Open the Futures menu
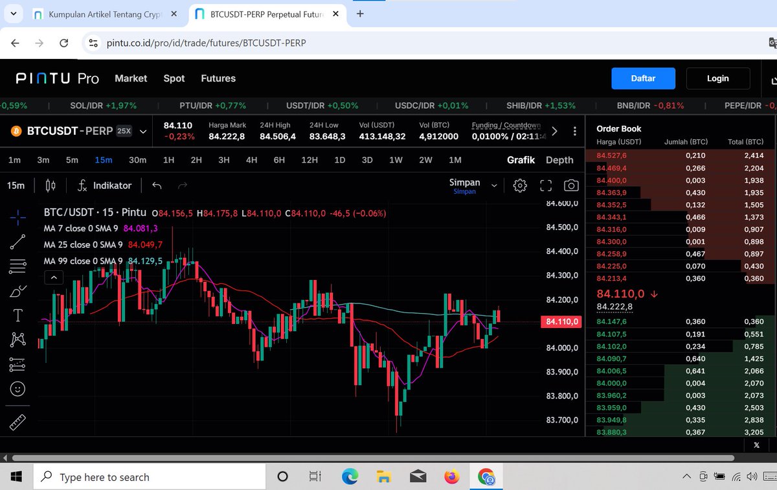This screenshot has width=777, height=490. pyautogui.click(x=218, y=78)
